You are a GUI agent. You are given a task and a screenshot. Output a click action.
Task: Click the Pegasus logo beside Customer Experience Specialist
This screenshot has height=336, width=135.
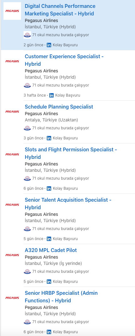point(12,61)
